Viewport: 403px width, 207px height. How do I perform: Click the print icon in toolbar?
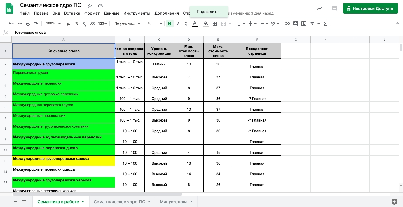[x=28, y=24]
